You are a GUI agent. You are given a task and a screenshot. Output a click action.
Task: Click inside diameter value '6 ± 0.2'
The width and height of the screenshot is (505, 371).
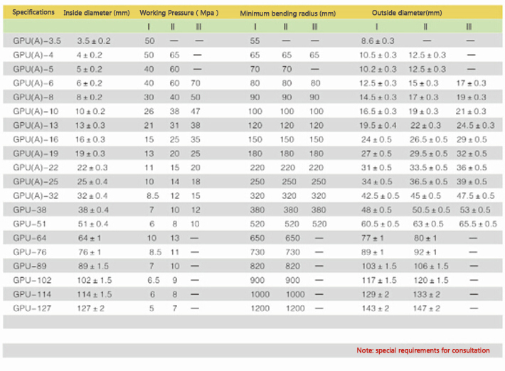(x=89, y=83)
